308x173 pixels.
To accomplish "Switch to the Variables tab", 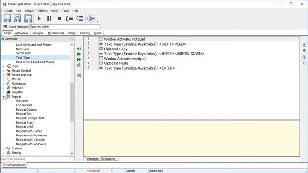I will [38, 33].
